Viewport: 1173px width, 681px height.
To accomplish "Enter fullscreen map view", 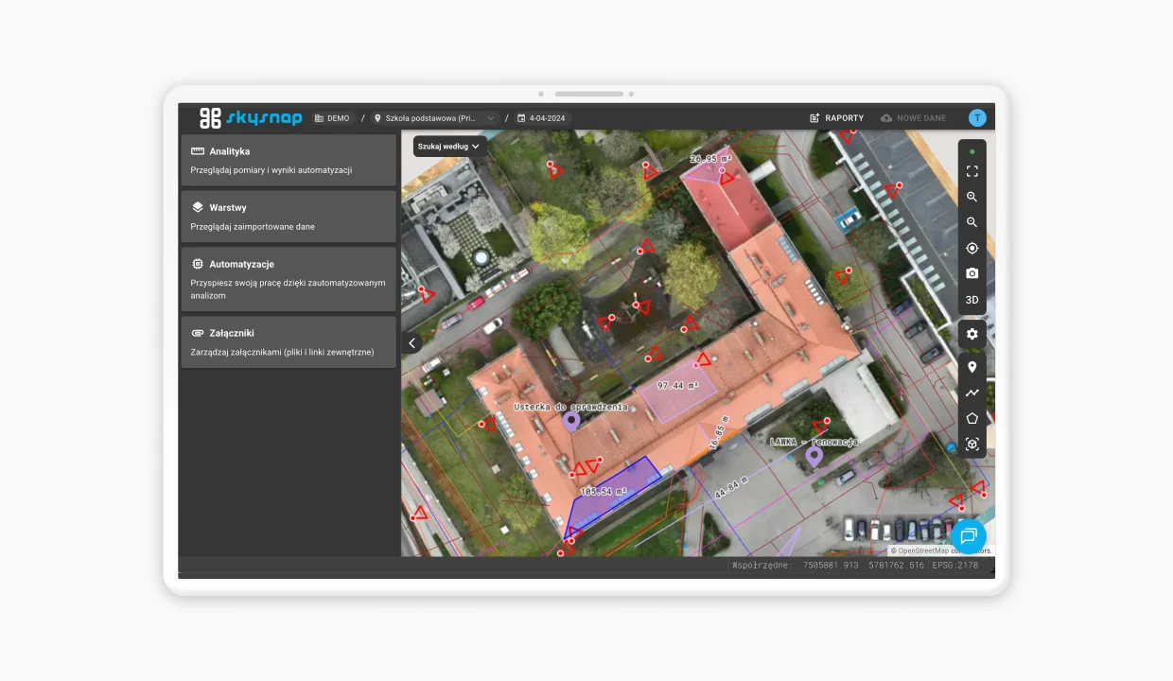I will coord(972,172).
